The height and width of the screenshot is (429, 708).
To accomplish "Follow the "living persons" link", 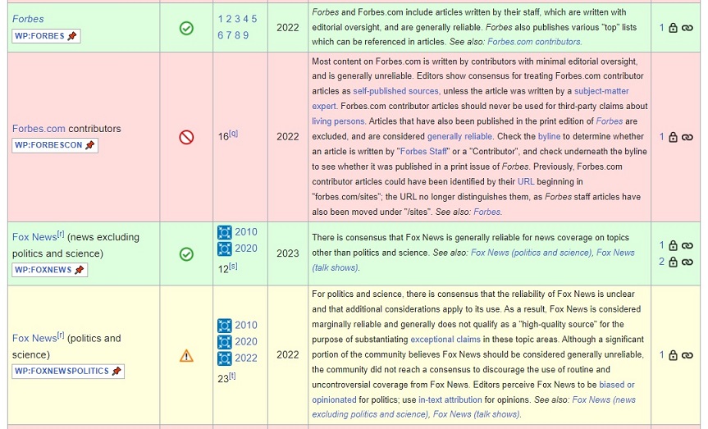I will tap(338, 121).
